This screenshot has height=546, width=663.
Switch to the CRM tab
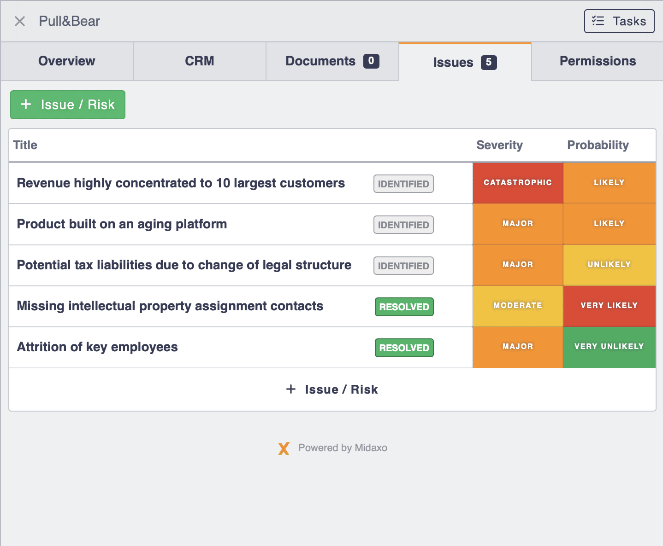(200, 61)
